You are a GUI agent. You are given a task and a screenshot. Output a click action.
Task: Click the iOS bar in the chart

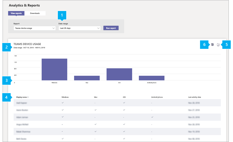pyautogui.click(x=119, y=74)
